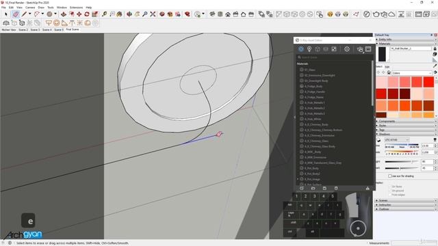
Task: Click the Zoom Extents tool
Action: pyautogui.click(x=153, y=14)
